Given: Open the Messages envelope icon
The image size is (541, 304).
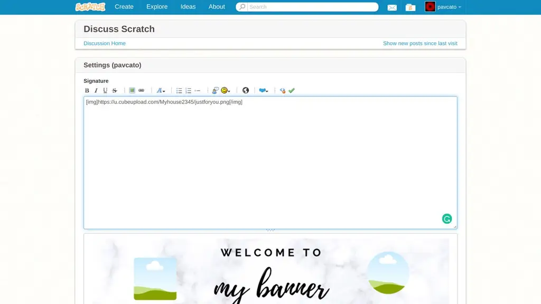Looking at the screenshot, I should 392,7.
